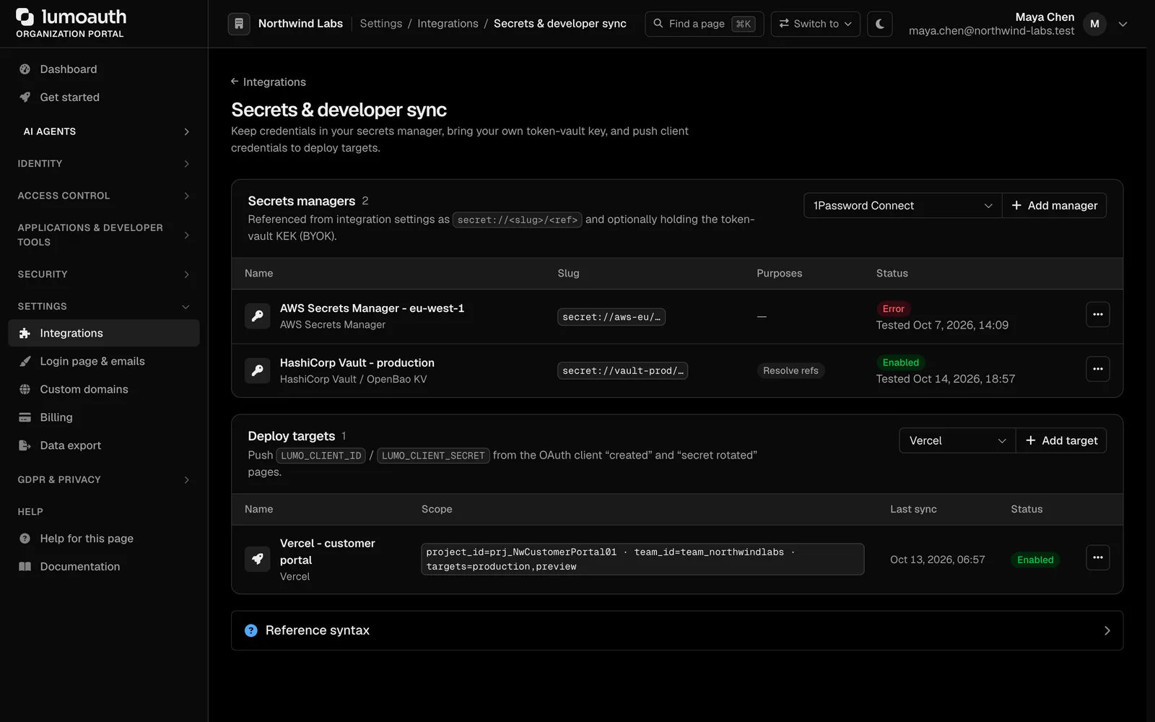Open the Vercel target type dropdown
The height and width of the screenshot is (722, 1155).
[957, 440]
